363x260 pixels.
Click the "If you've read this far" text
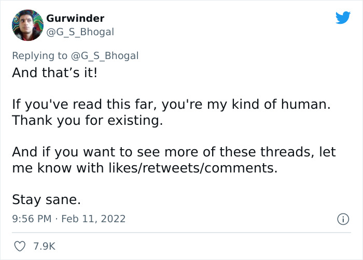pos(84,104)
